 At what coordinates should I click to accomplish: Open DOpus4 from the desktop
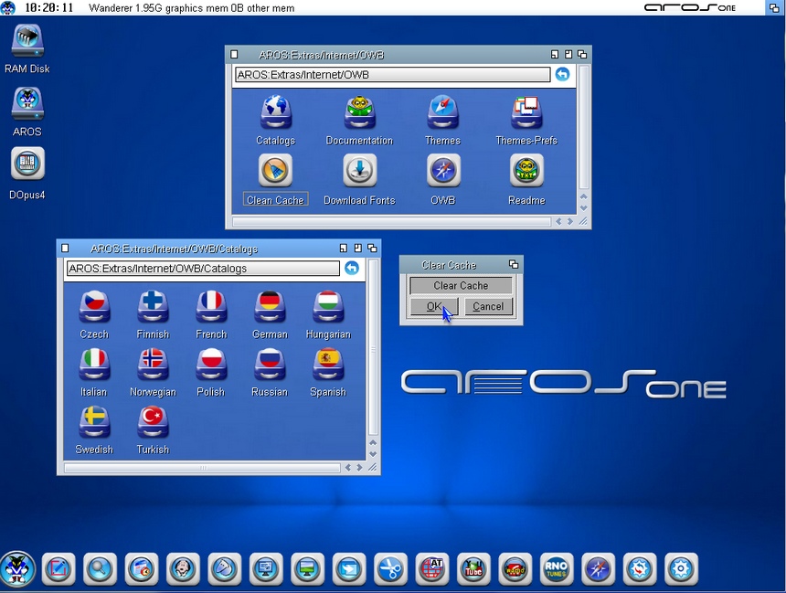[27, 164]
